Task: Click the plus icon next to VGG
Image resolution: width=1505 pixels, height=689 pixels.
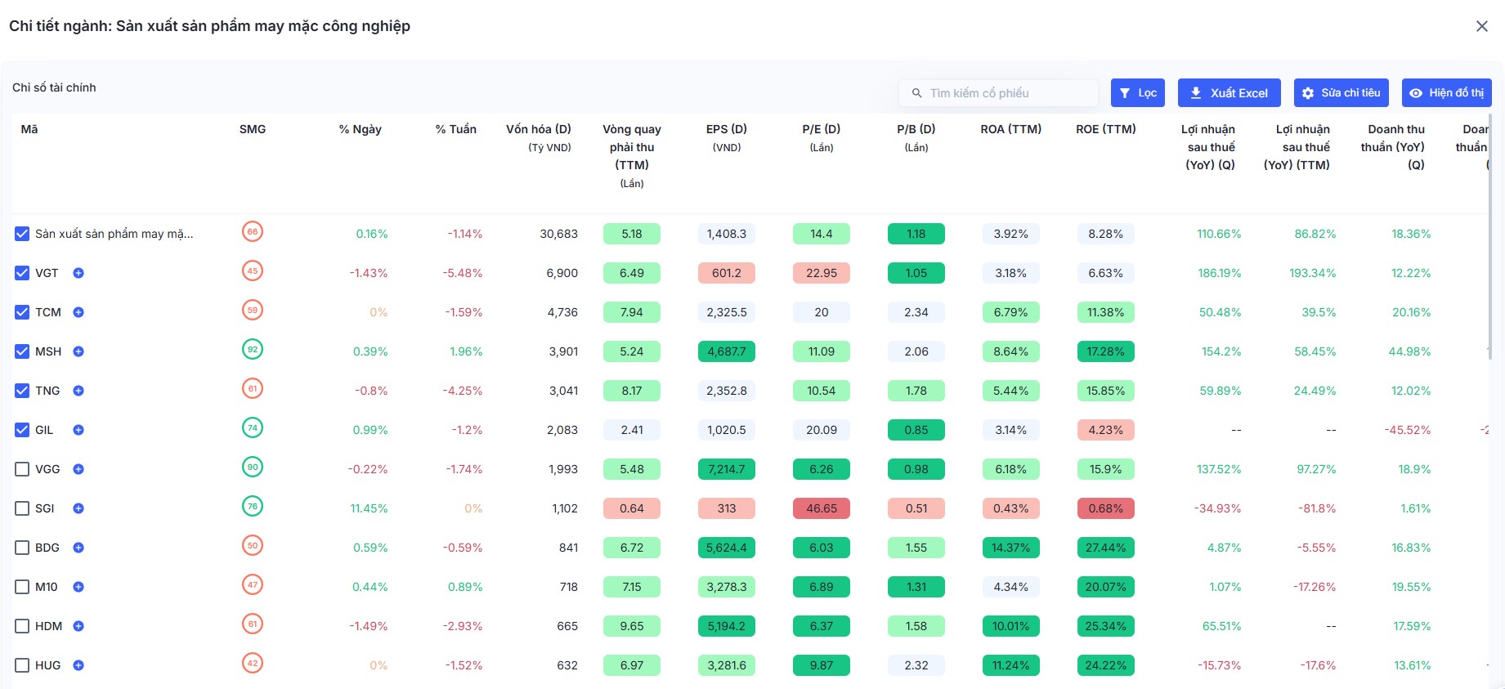Action: click(x=78, y=469)
